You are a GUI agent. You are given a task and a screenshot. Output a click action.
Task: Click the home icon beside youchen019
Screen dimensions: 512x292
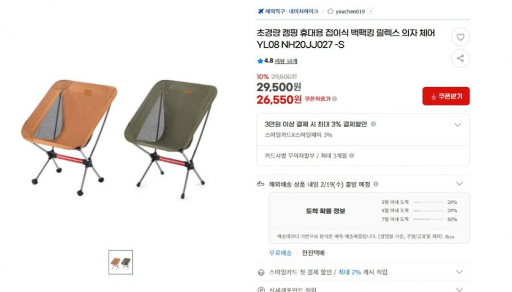tap(331, 11)
